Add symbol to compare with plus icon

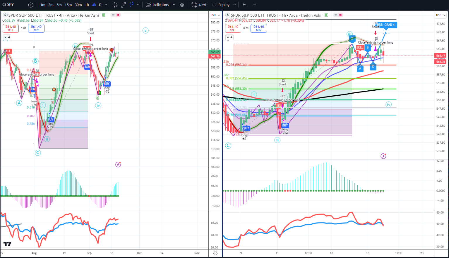click(x=31, y=5)
